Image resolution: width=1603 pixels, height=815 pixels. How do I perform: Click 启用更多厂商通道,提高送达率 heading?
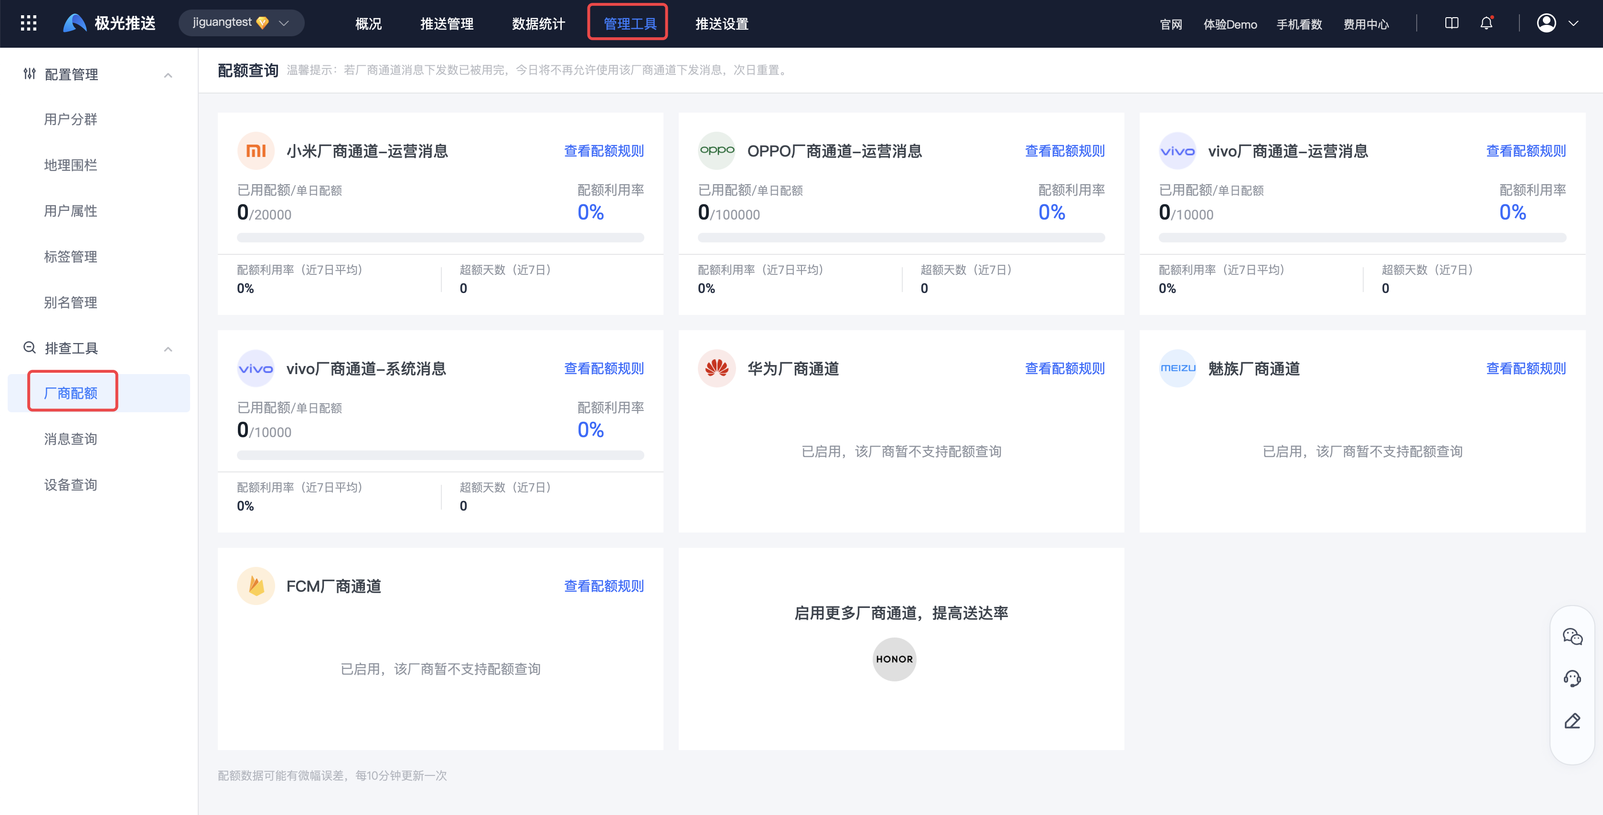[901, 613]
